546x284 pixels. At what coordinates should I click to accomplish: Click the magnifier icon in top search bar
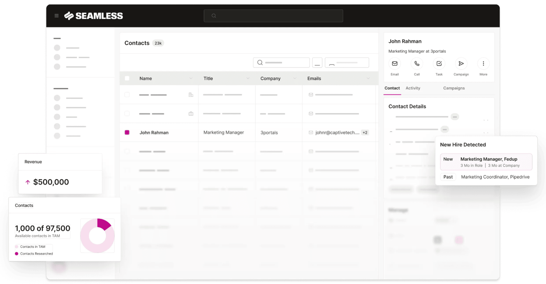(x=214, y=16)
